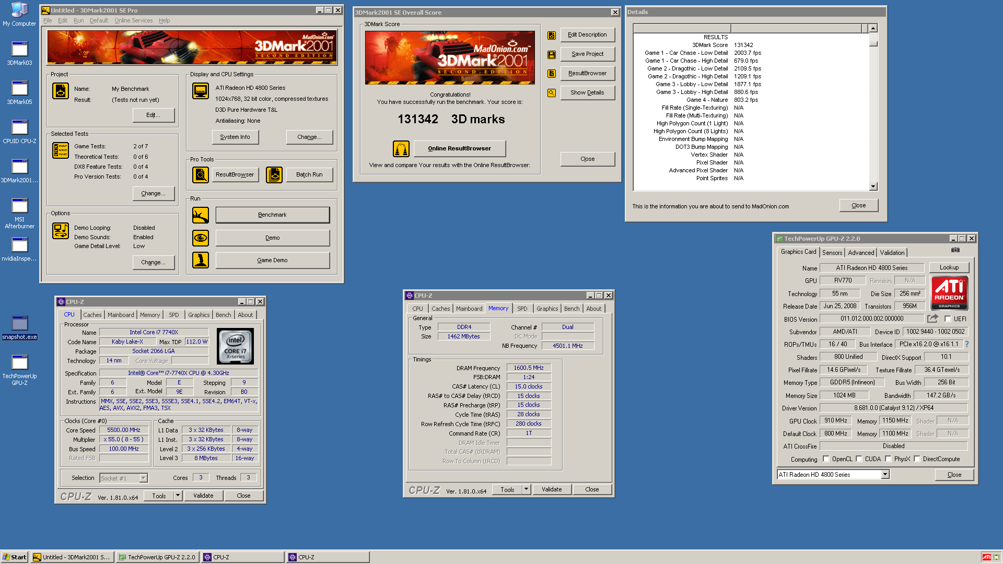Toggle the PhysX checkbox in GPU-Z
The height and width of the screenshot is (564, 1003).
888,459
